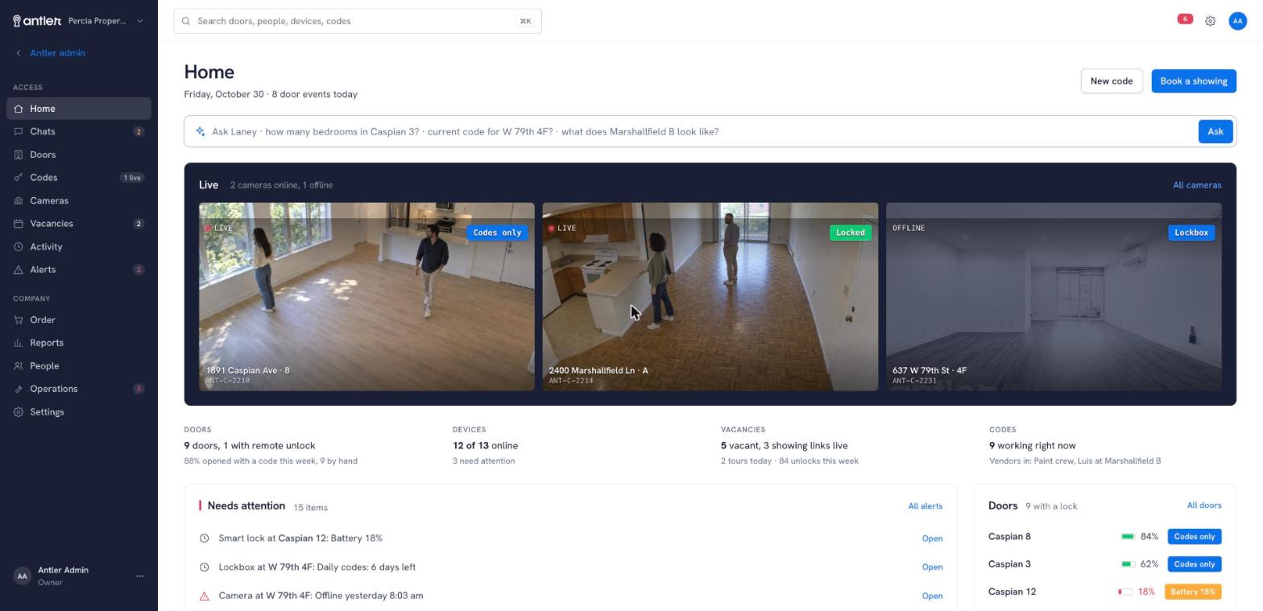Focus the search doors, people, devices field
Screen dimensions: 1263x611
pos(358,21)
